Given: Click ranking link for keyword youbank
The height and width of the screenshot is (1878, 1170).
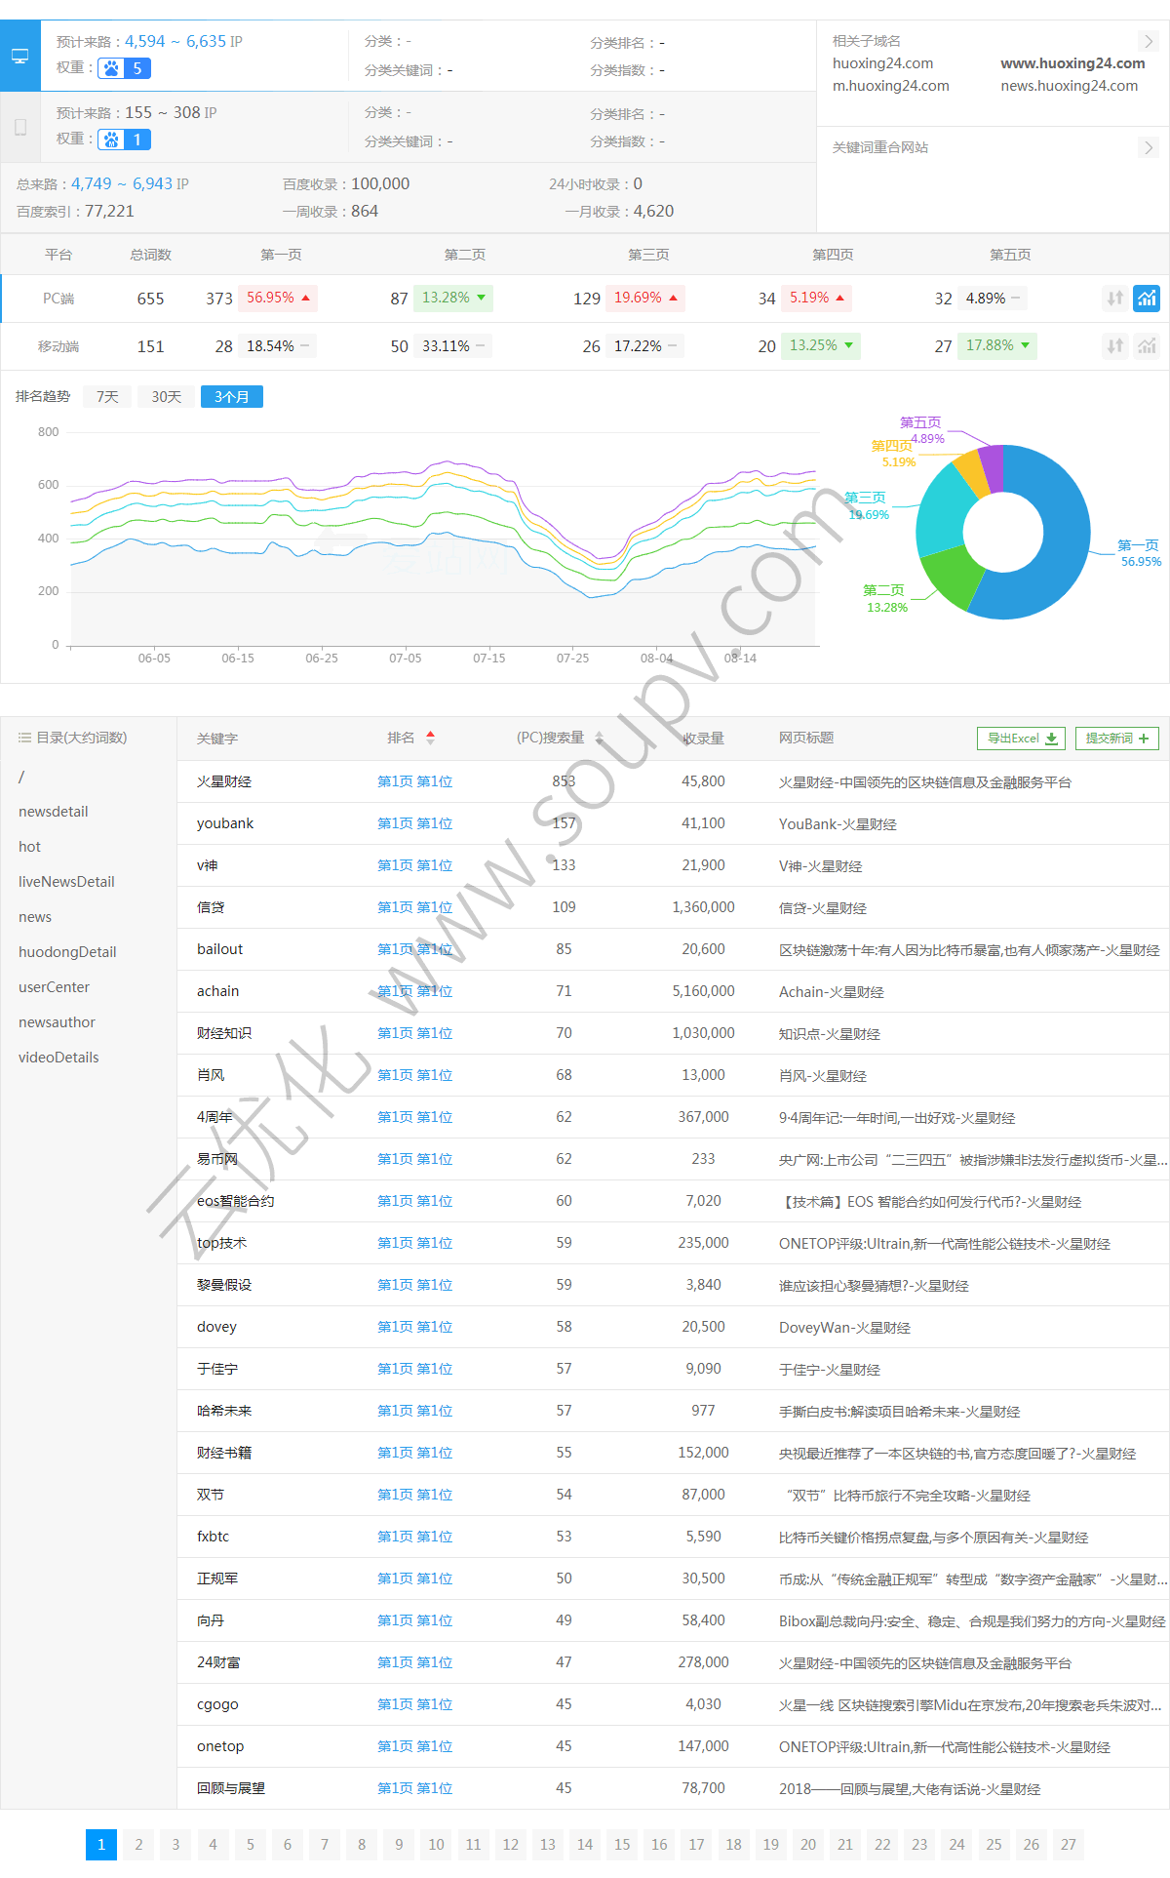Looking at the screenshot, I should 415,823.
